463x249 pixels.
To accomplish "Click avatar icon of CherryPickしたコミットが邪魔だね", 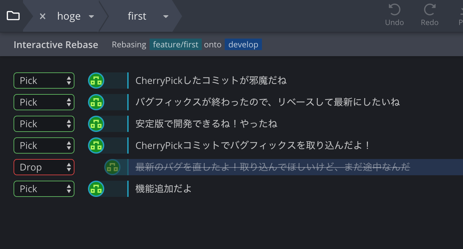I will pyautogui.click(x=96, y=81).
